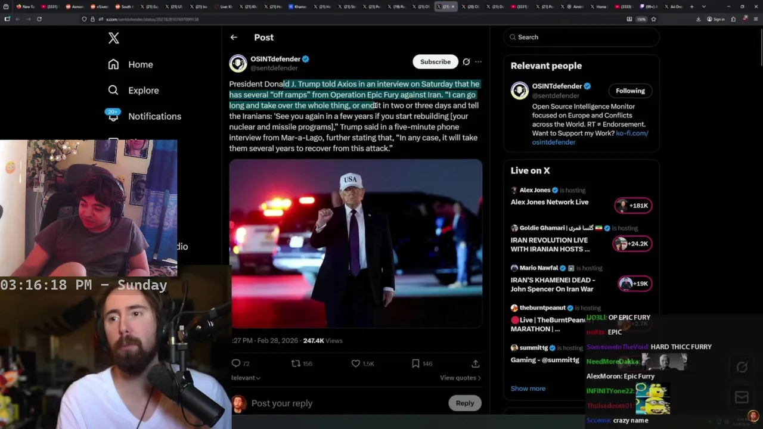Screen dimensions: 763x429
Task: Click the +19K listeners badge
Action: [x=634, y=284]
